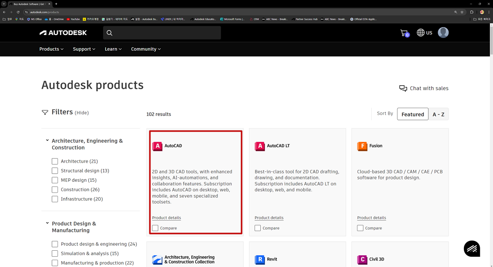Click the Revit product icon

(260, 260)
